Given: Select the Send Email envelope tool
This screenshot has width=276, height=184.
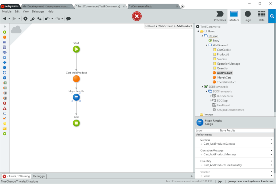Looking at the screenshot, I should click(x=4, y=129).
